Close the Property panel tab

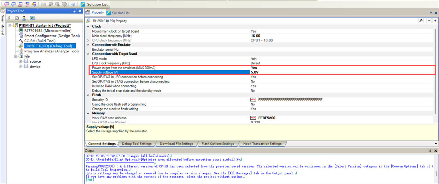(436, 13)
